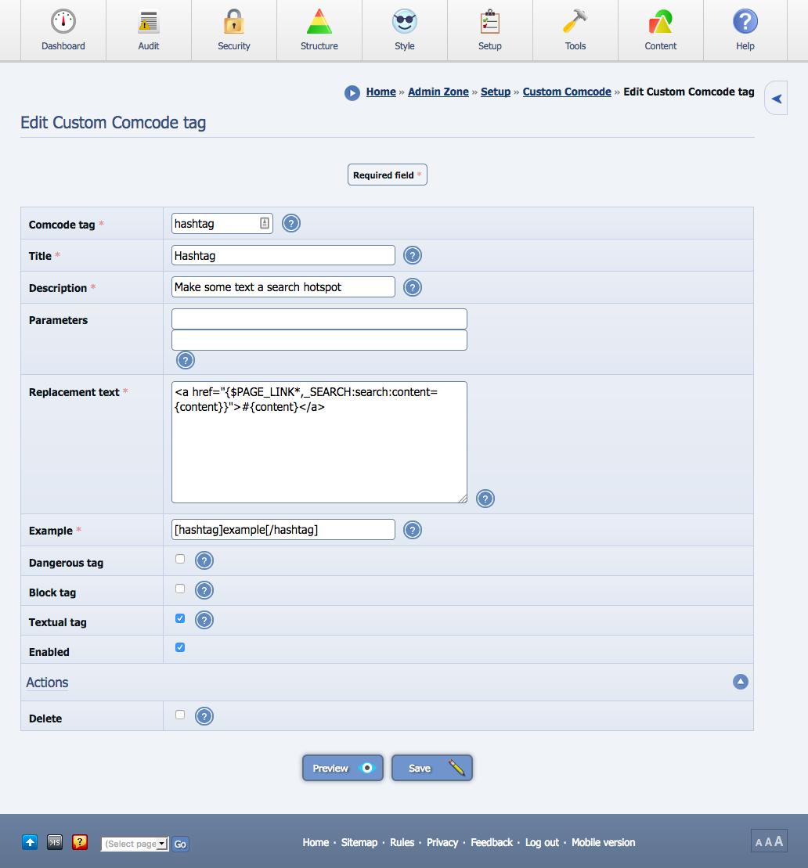Open the Security padlock menu
This screenshot has width=808, height=868.
(233, 23)
